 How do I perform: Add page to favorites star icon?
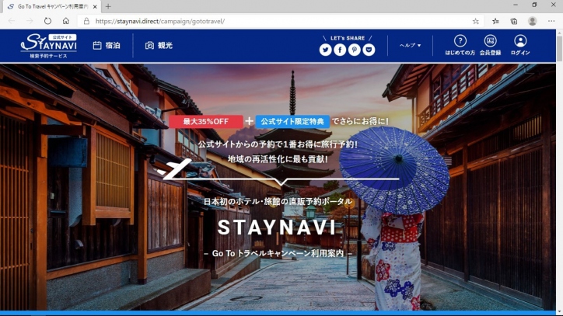476,21
